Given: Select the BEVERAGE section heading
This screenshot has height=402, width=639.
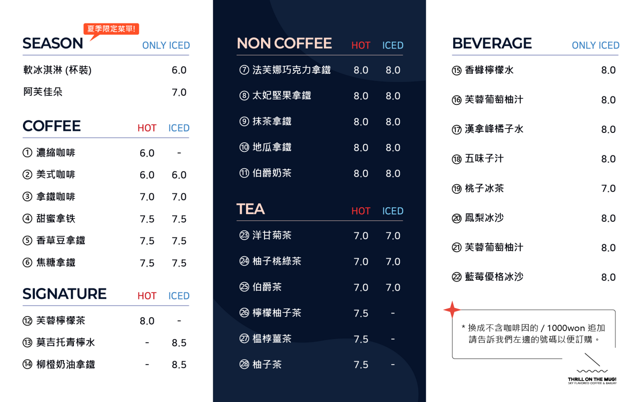Looking at the screenshot, I should tap(492, 43).
